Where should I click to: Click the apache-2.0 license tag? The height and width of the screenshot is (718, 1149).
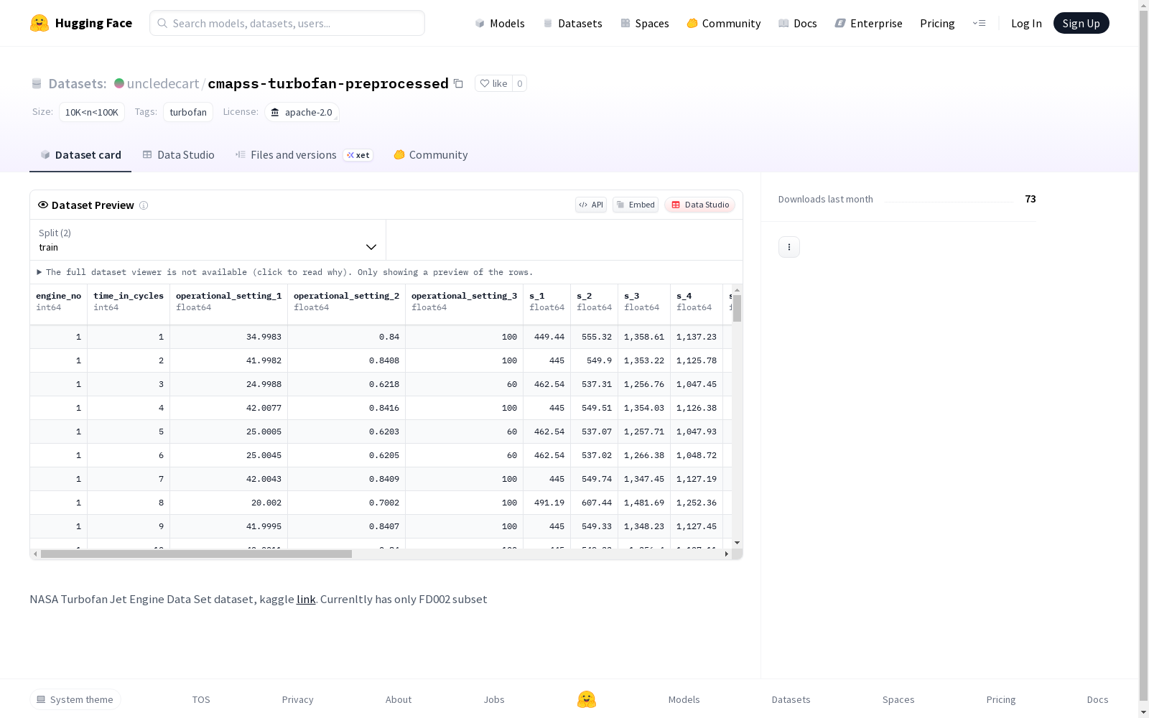click(302, 112)
